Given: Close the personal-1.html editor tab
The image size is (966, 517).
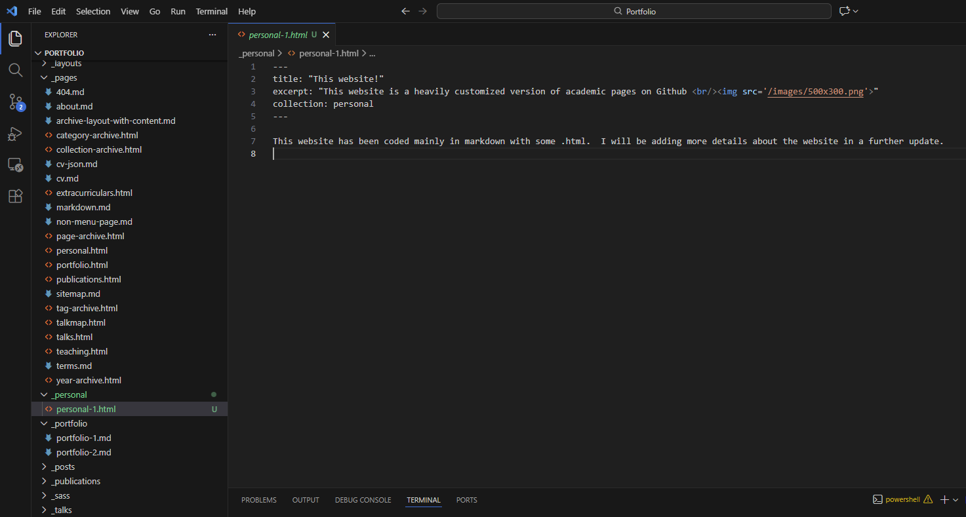Looking at the screenshot, I should coord(326,35).
